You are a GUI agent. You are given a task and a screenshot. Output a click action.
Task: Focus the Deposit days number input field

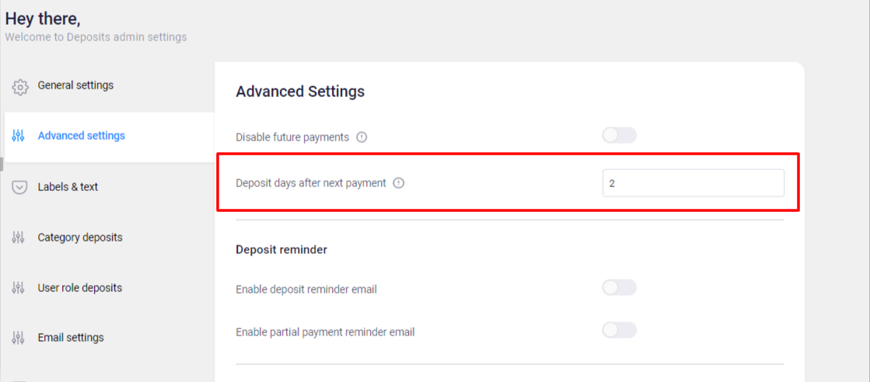pos(694,183)
